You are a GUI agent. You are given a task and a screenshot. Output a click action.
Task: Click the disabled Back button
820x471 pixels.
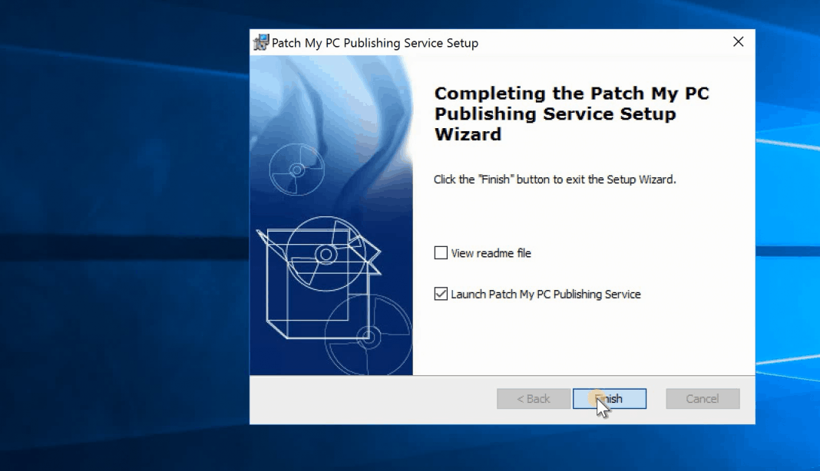coord(534,398)
